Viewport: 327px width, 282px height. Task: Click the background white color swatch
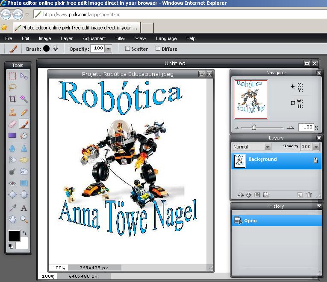24,244
